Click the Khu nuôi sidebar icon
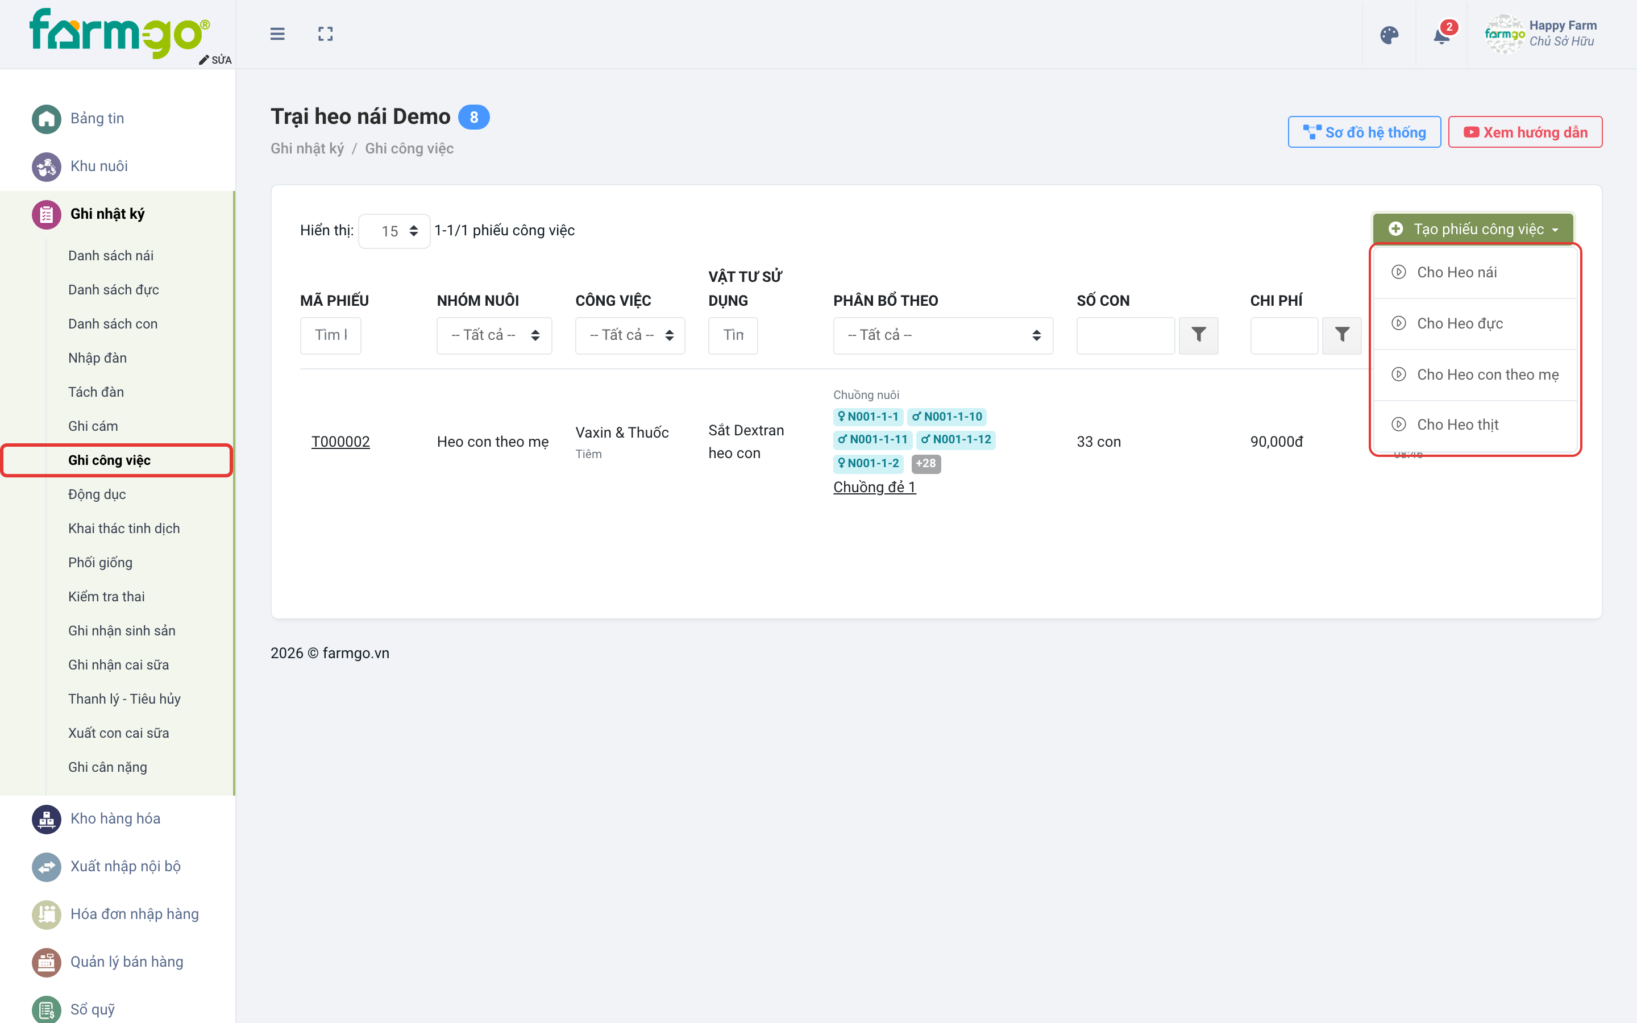Viewport: 1637px width, 1023px height. (47, 167)
